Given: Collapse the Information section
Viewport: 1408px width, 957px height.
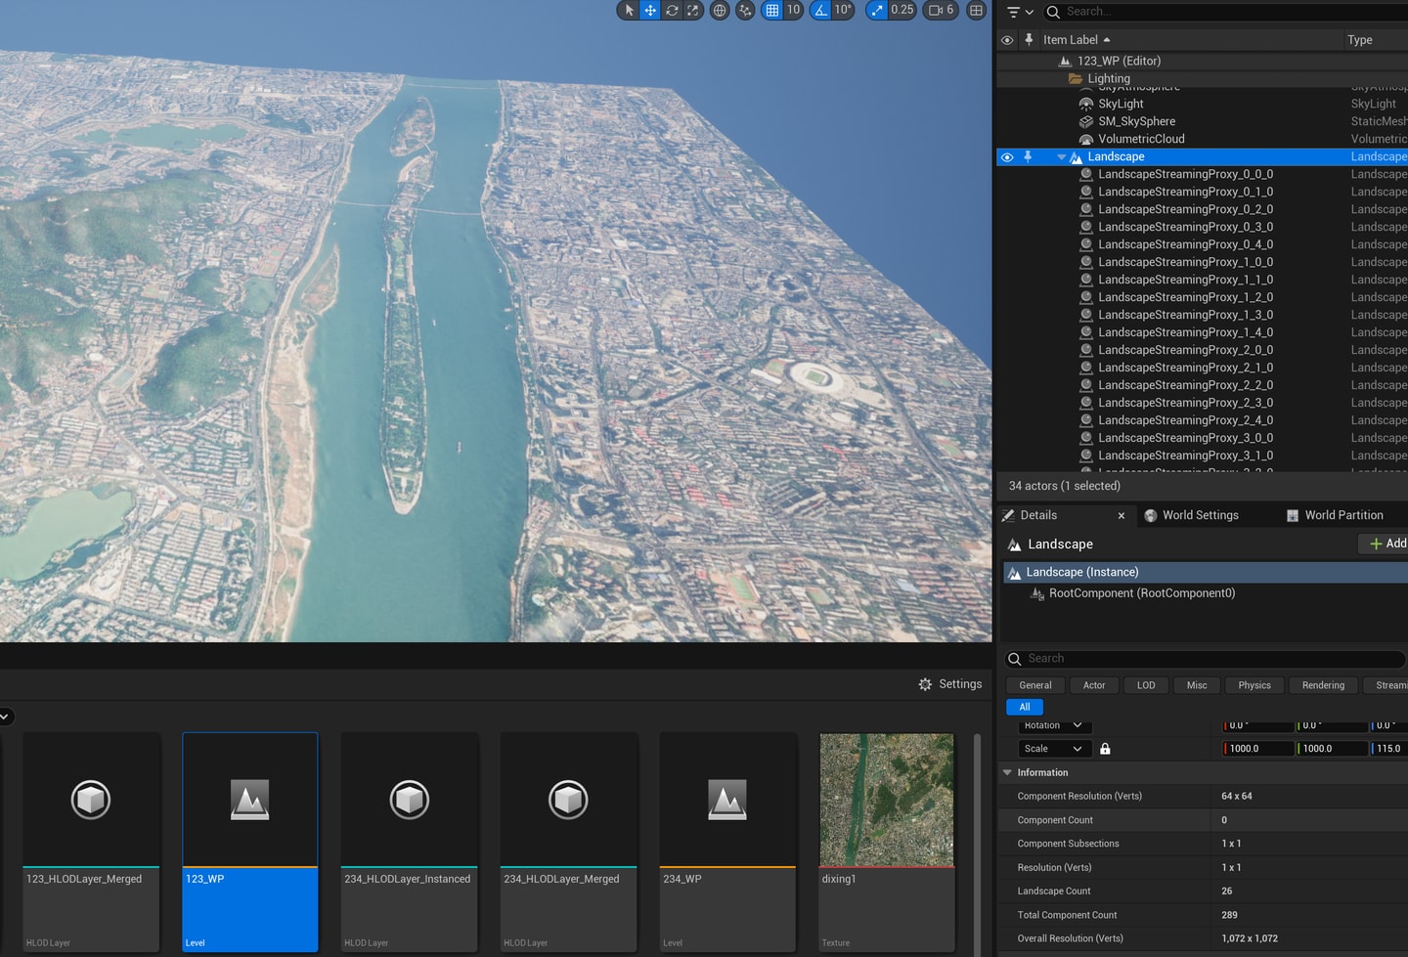Looking at the screenshot, I should (x=1007, y=772).
